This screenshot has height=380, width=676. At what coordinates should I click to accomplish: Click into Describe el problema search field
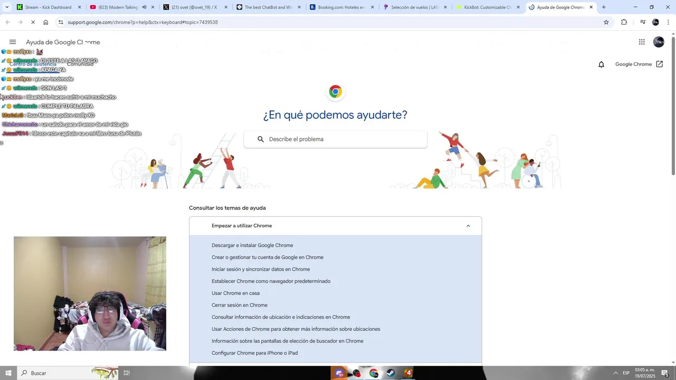click(x=335, y=139)
